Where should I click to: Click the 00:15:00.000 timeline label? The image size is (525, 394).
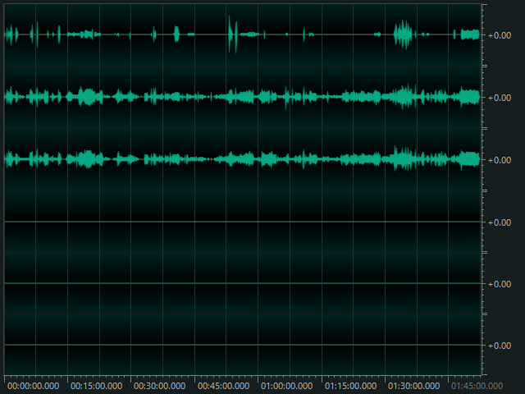tap(97, 386)
